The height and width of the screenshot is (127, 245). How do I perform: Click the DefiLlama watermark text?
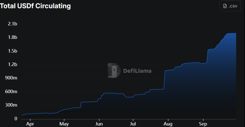click(x=137, y=71)
